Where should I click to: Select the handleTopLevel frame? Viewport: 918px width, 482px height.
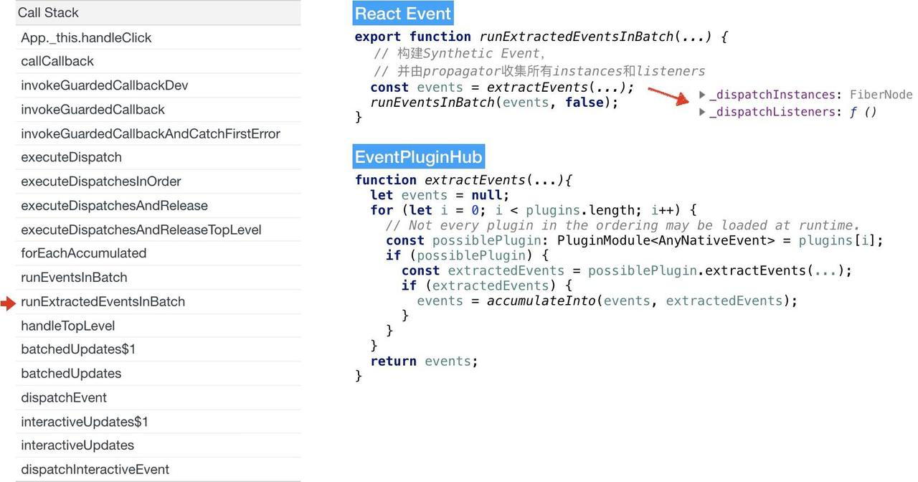pos(158,326)
